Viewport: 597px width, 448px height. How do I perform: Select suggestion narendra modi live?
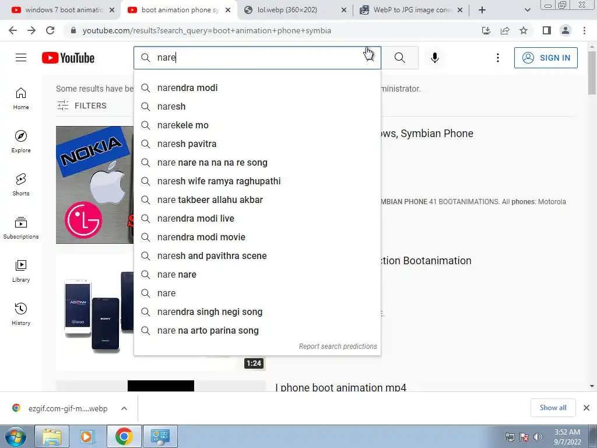click(257, 218)
